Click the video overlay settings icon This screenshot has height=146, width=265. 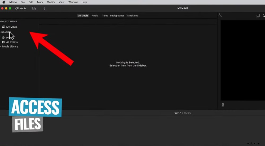[x=258, y=16]
